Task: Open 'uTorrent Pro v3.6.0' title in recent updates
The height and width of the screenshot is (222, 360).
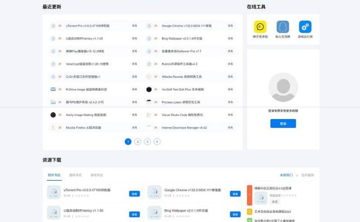Action: 87,26
